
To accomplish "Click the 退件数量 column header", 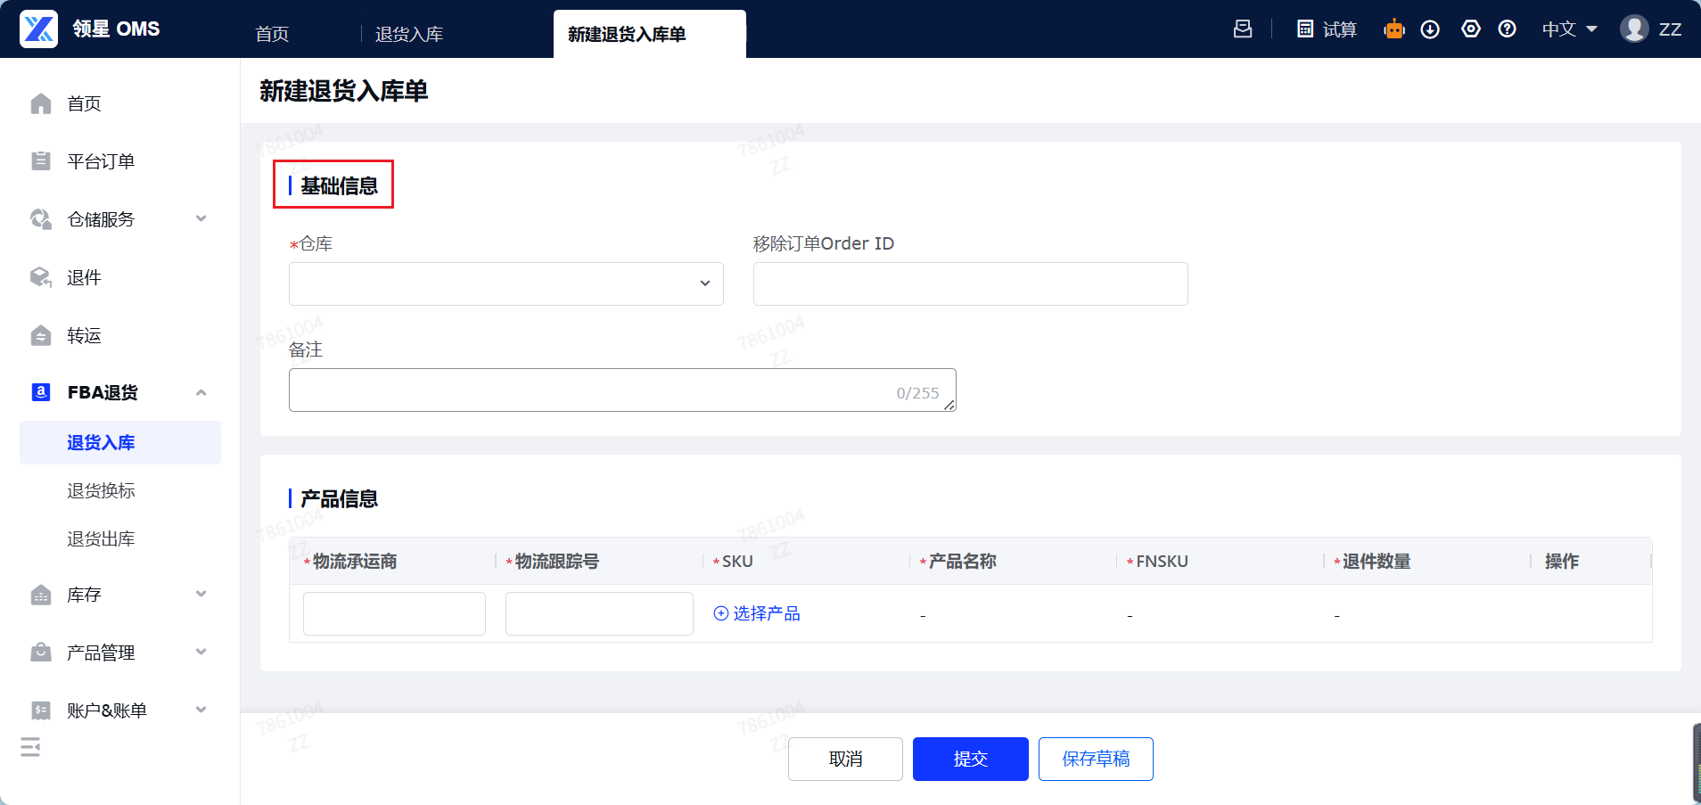I will click(1376, 561).
